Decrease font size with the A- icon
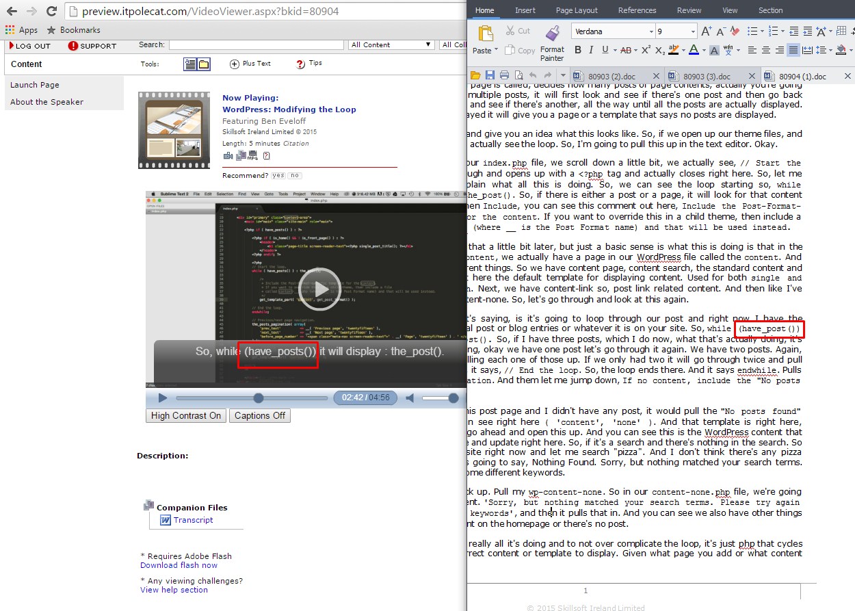This screenshot has width=855, height=611. pos(721,31)
